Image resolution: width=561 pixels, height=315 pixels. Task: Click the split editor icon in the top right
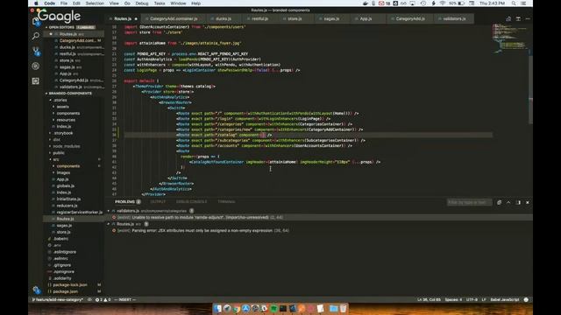pyautogui.click(x=518, y=18)
